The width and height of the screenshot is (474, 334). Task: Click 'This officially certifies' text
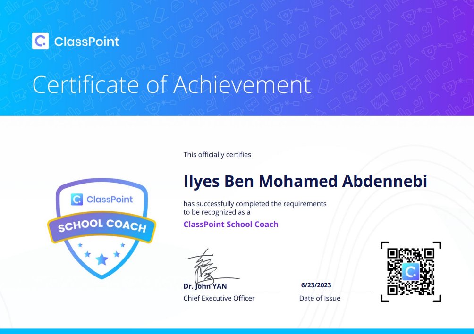point(217,155)
